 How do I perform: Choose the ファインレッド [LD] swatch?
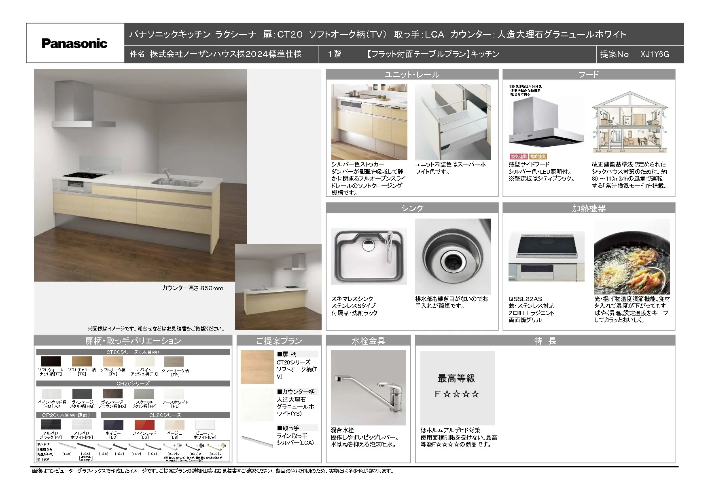[x=144, y=425]
